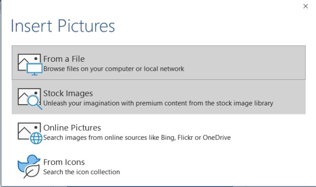Click empty right side of From a File row
This screenshot has width=316, height=187.
(x=253, y=63)
